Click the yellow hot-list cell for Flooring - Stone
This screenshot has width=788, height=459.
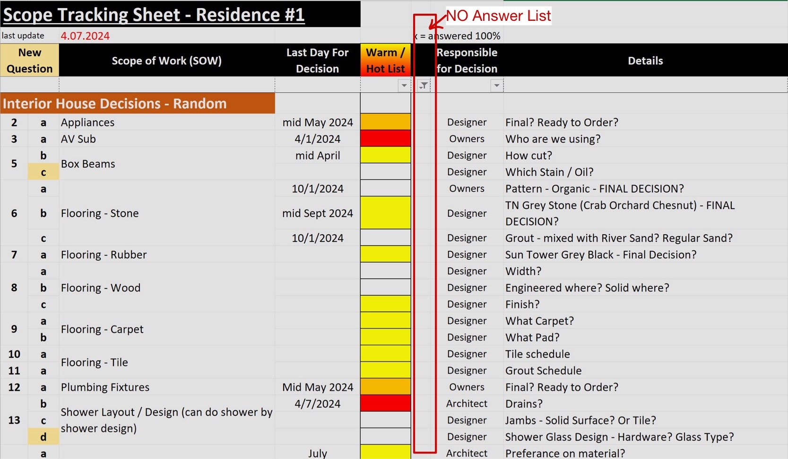(385, 213)
